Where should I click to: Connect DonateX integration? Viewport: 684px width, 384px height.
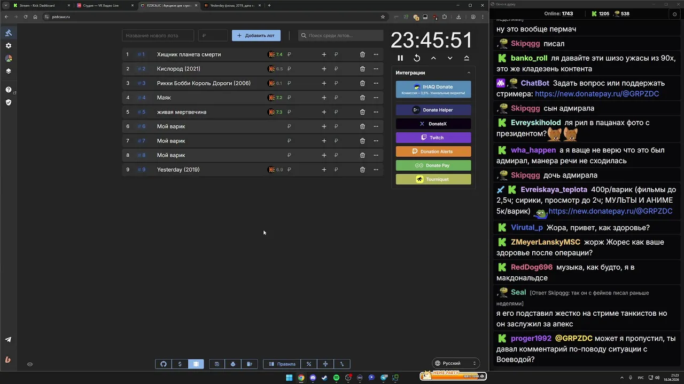click(x=433, y=124)
